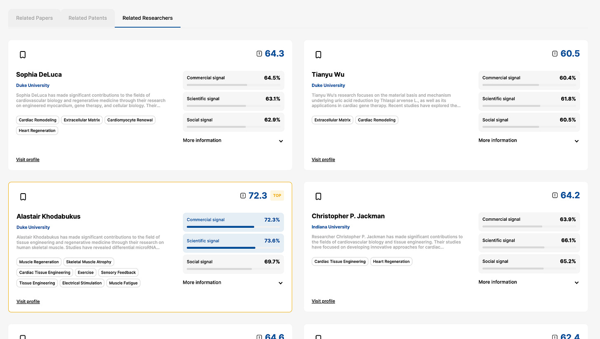The height and width of the screenshot is (339, 600).
Task: Bookmark Sophia DeLuca's researcher card
Action: (23, 55)
